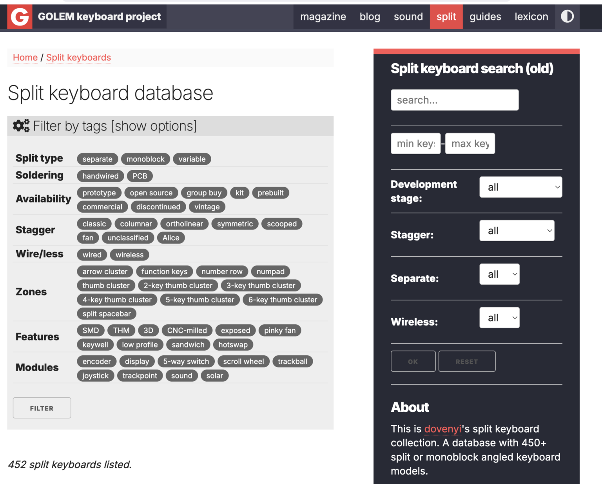Screen dimensions: 602x484
Task: Click the search text field
Action: coord(455,100)
